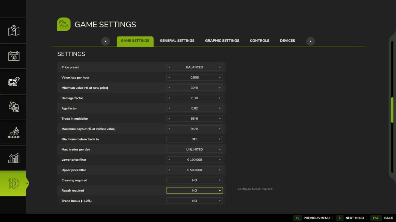
Task: Click the green tractor settings header icon
Action: pyautogui.click(x=64, y=24)
